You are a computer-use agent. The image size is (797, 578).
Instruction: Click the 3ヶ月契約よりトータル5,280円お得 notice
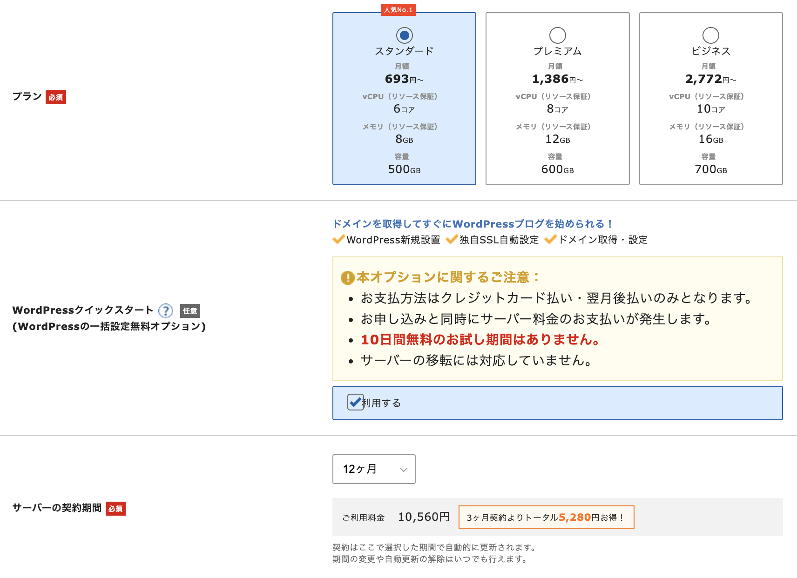(x=546, y=517)
